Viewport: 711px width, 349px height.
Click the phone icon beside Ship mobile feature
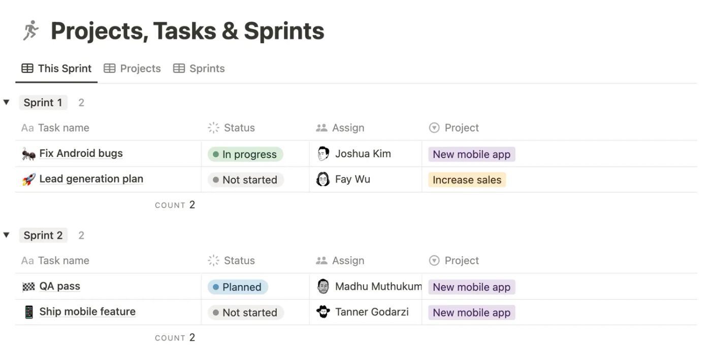coord(29,311)
